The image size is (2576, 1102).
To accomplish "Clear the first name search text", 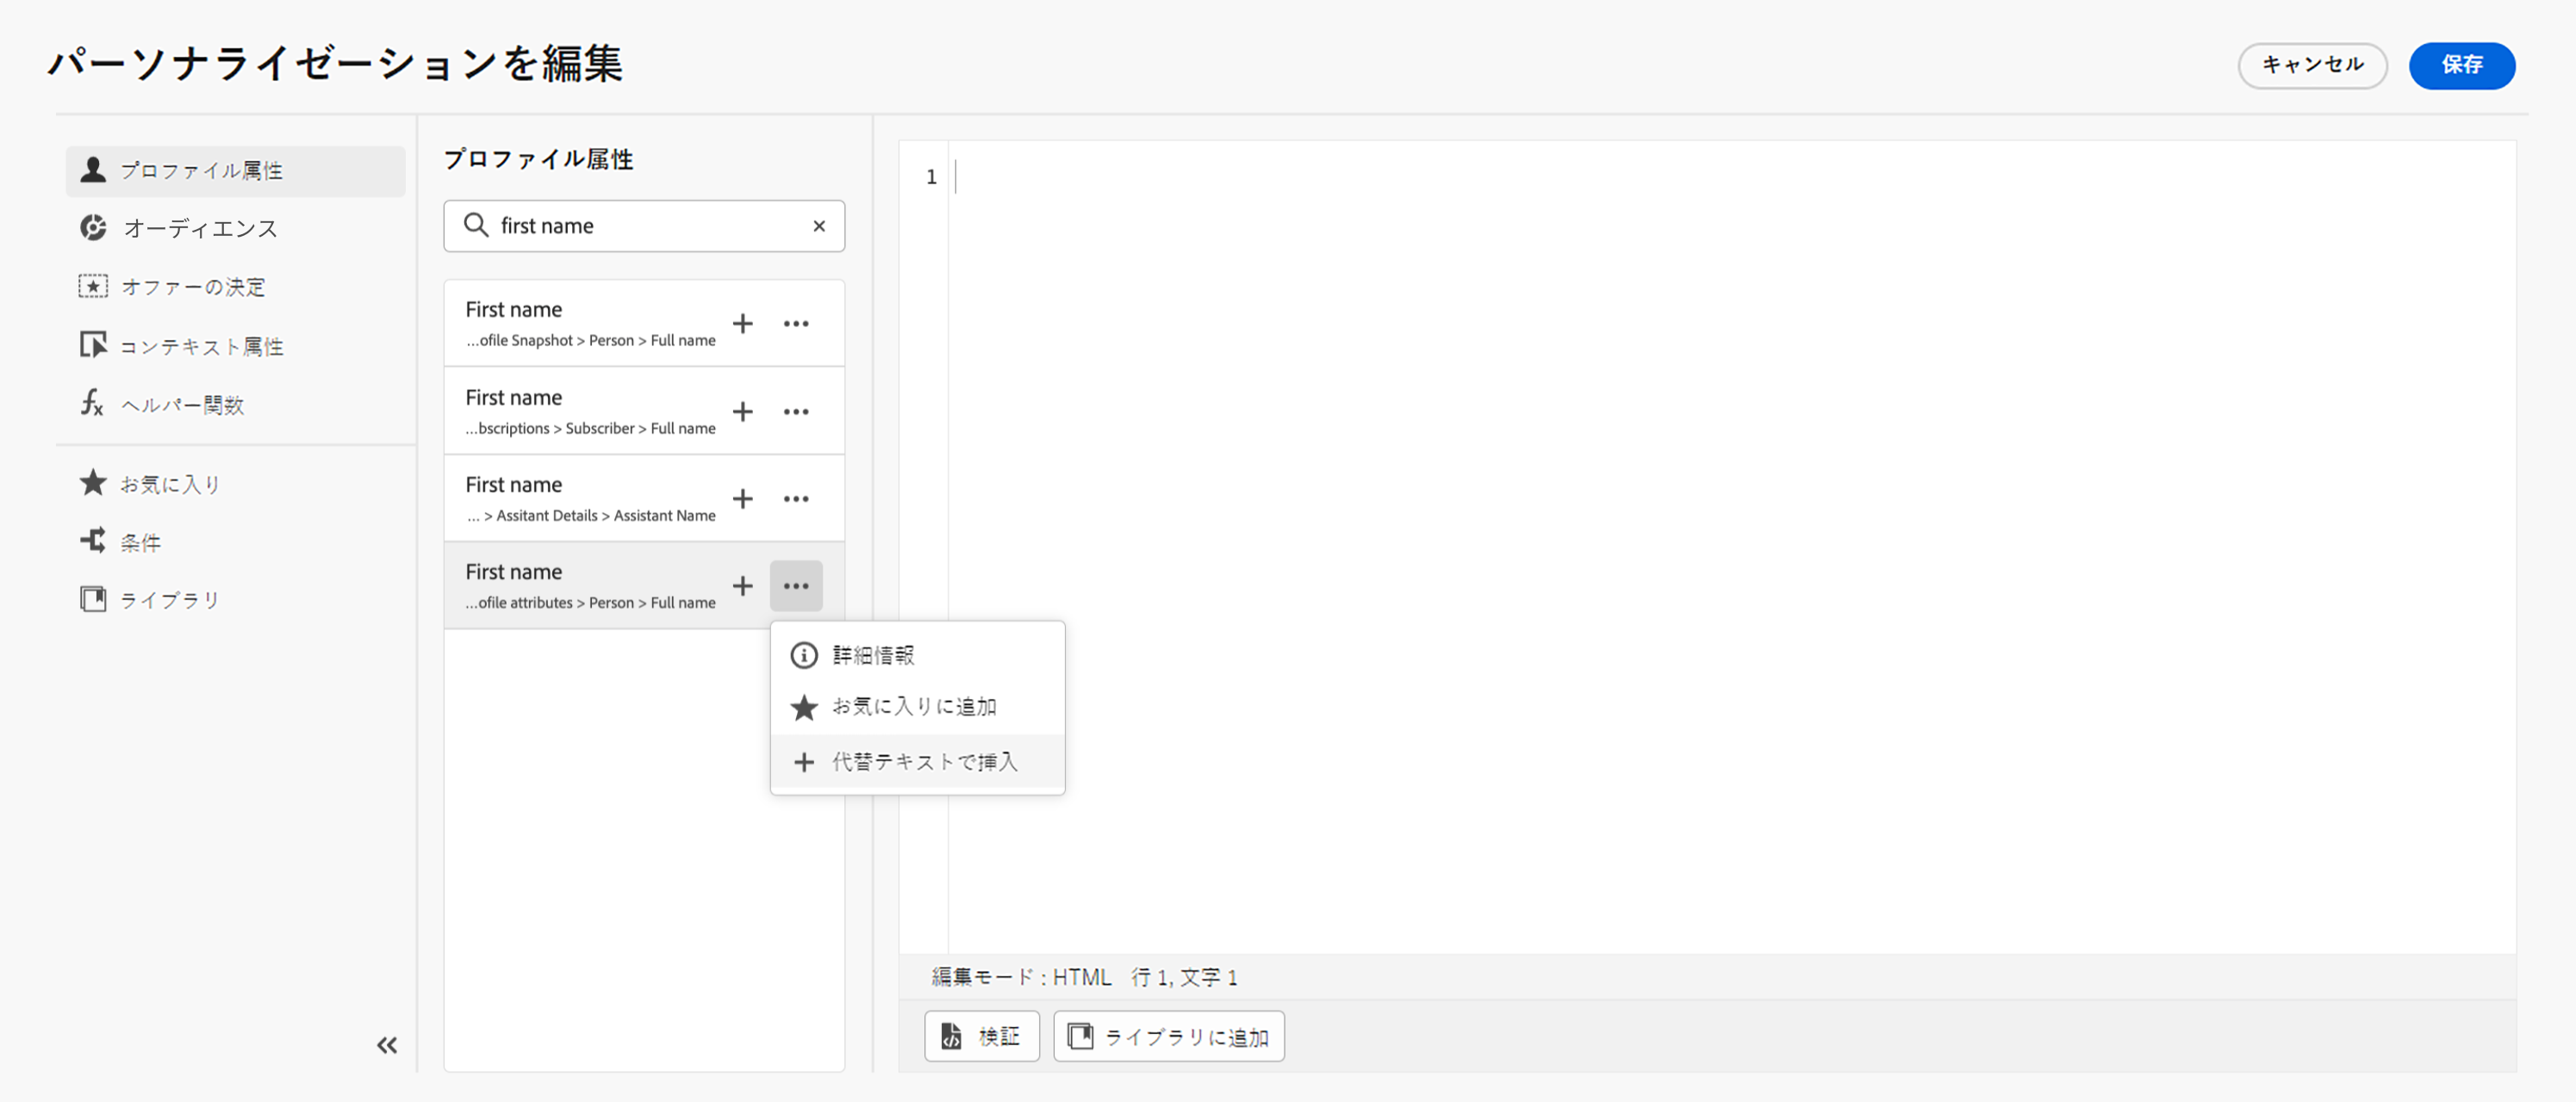I will tap(819, 226).
